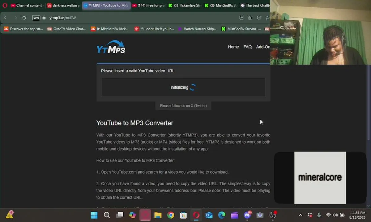Open if u dont likeit you b... bookmark
Screen dimensions: 371x222
click(154, 29)
